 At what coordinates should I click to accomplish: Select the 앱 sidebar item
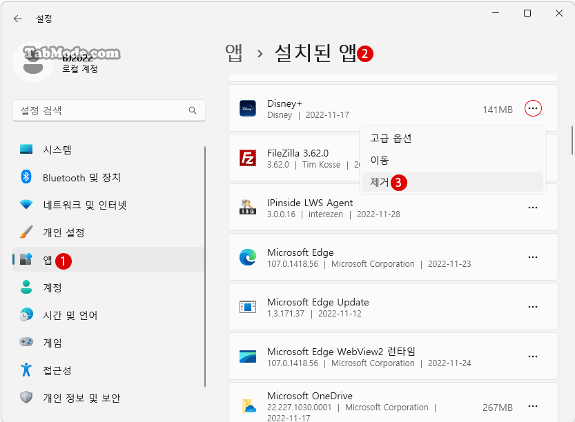108,260
